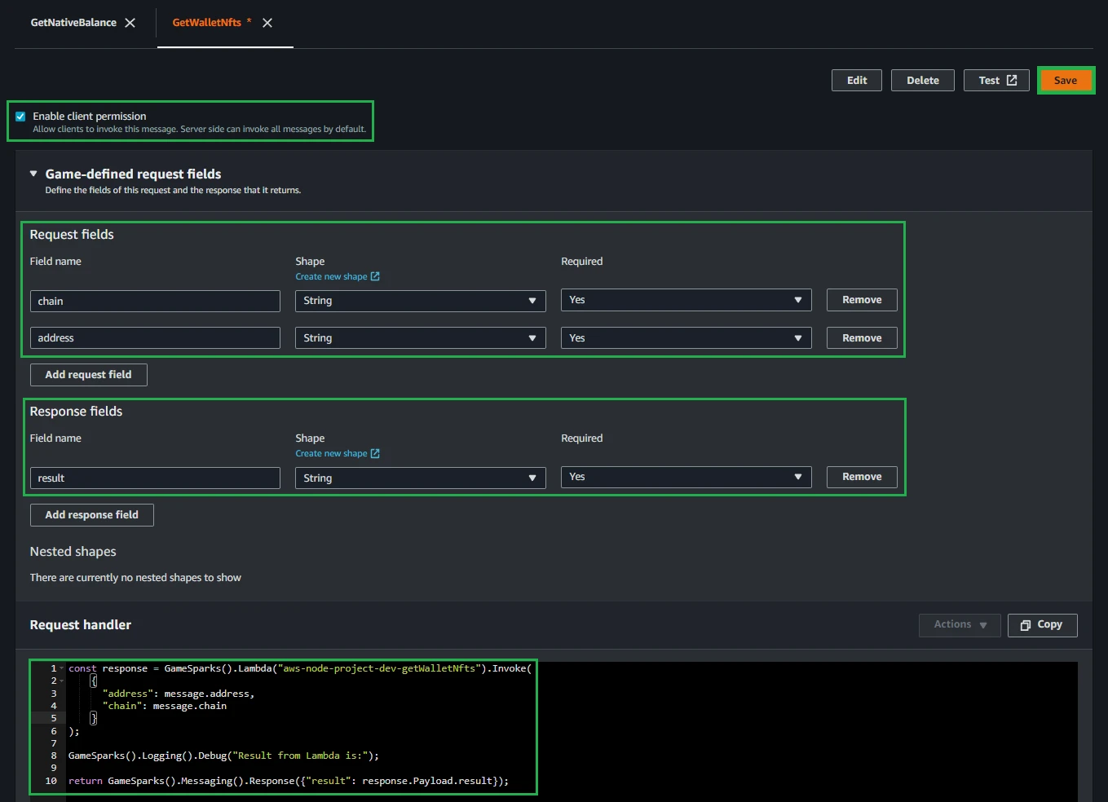This screenshot has width=1108, height=802.
Task: Click Add request field button
Action: (88, 375)
